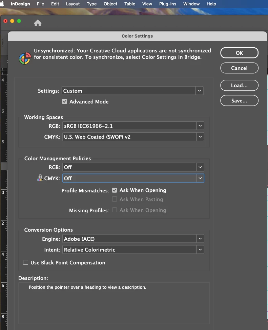The height and width of the screenshot is (330, 268).
Task: Minimize InDesign window with yellow button
Action: pyautogui.click(x=12, y=21)
